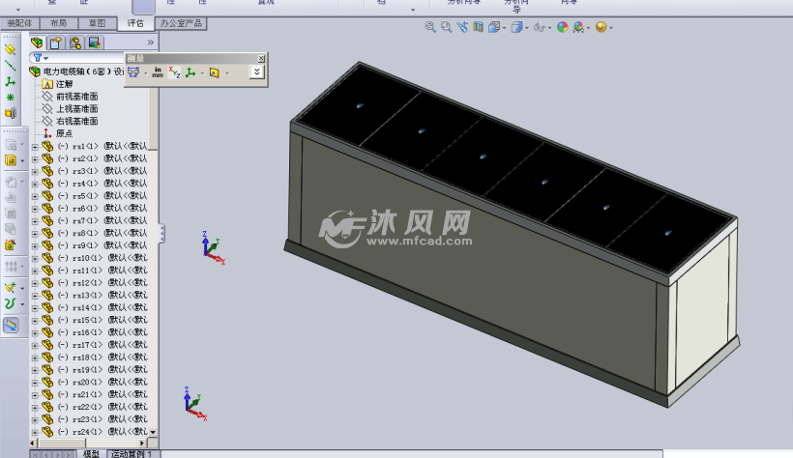Switch to the 草图 tab
Image resolution: width=793 pixels, height=458 pixels.
coord(97,23)
